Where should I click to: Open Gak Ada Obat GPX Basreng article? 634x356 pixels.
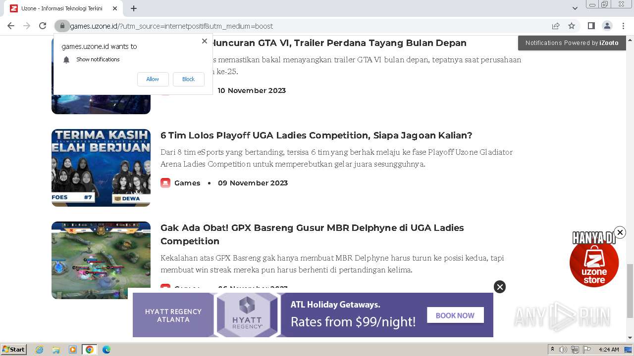tap(312, 234)
